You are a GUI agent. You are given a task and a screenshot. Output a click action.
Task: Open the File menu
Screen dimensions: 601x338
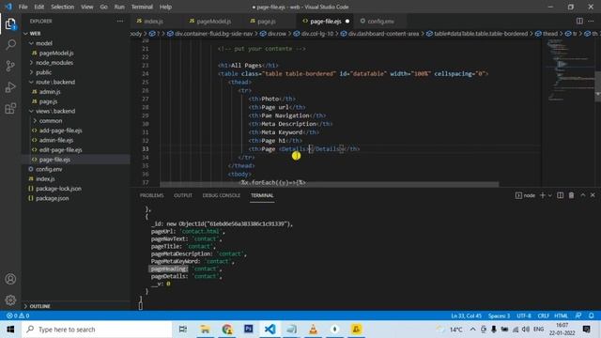tap(23, 7)
